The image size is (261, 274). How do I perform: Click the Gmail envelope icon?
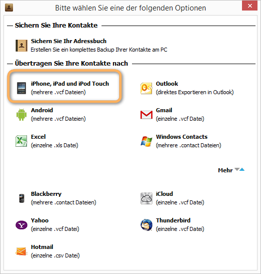point(146,115)
